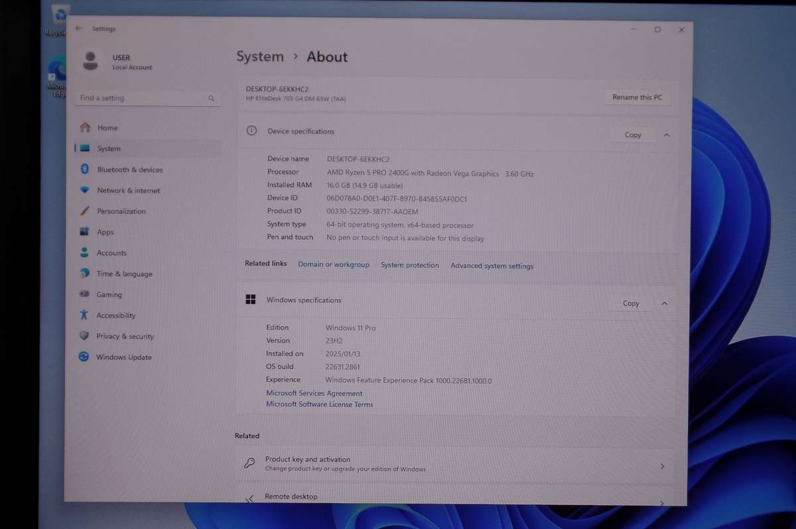Open Network & internet settings
Viewport: 796px width, 529px height.
(128, 190)
